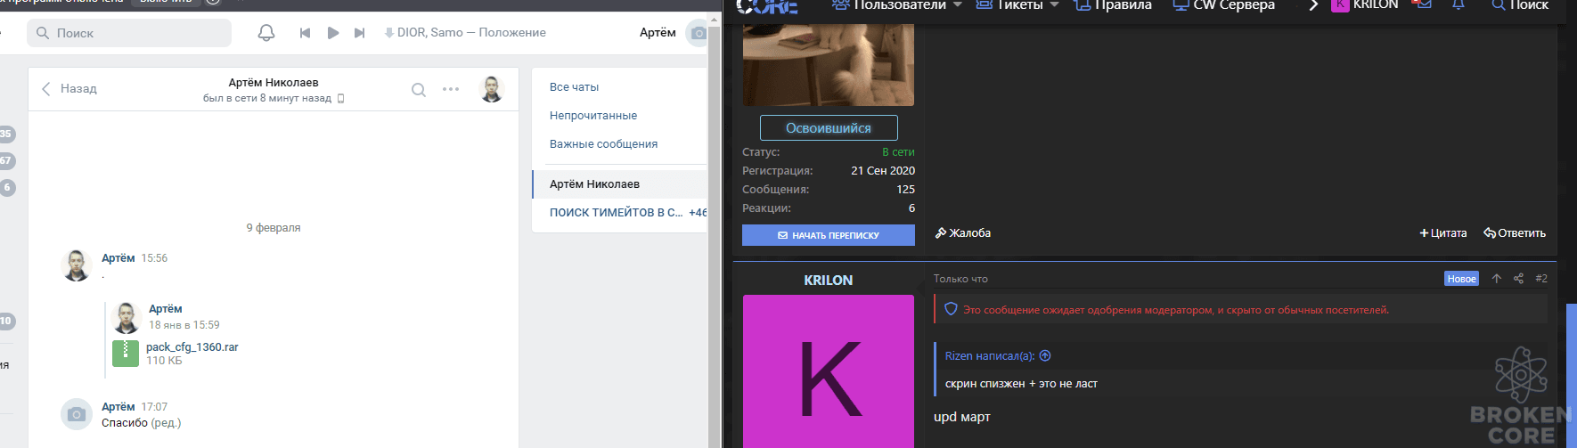The height and width of the screenshot is (448, 1577).
Task: Play the DIOR, Samo track
Action: [332, 33]
